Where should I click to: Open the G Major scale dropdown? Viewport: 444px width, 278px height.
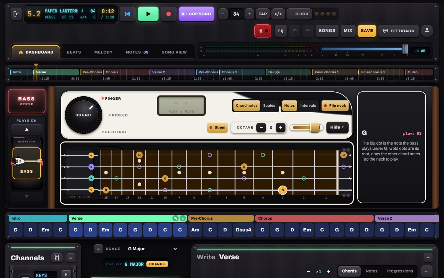[151, 248]
